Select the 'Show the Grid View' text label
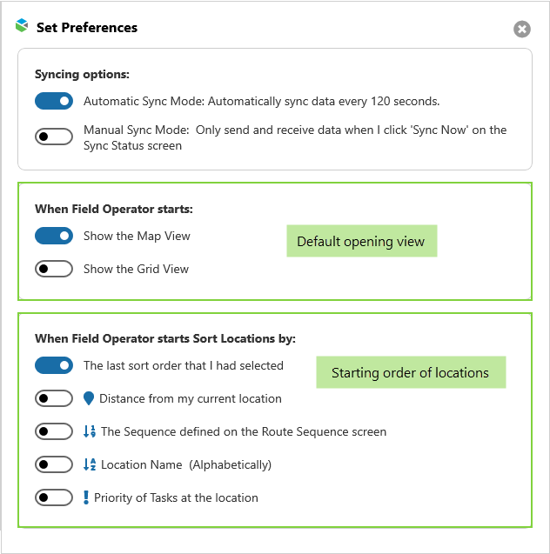The width and height of the screenshot is (550, 554). 136,269
